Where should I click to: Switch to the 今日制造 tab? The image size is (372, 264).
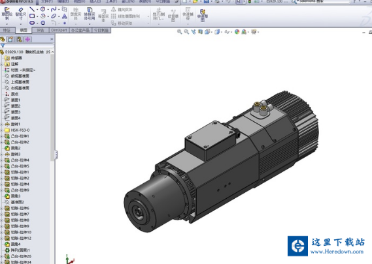pos(101,30)
